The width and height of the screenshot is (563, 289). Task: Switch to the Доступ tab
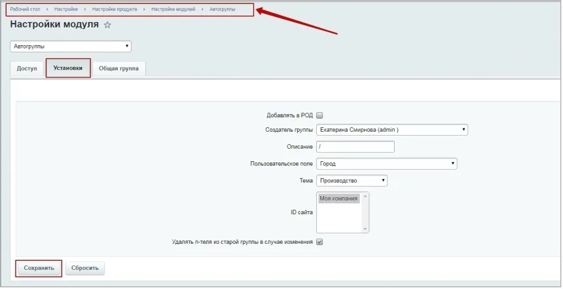(x=27, y=69)
